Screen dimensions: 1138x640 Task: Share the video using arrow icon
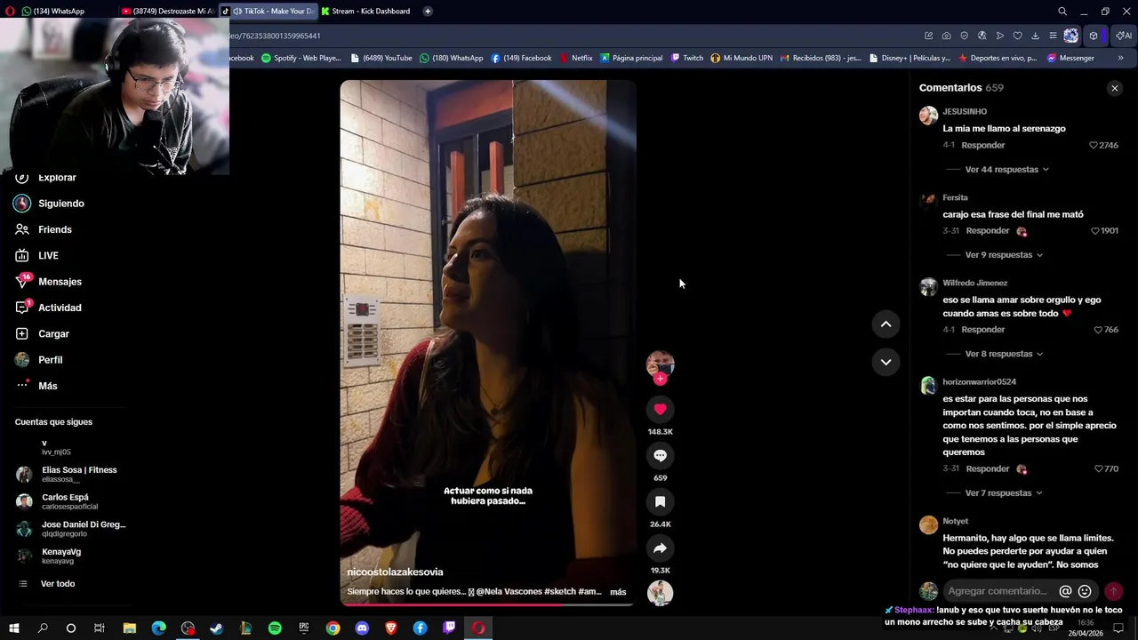tap(660, 548)
